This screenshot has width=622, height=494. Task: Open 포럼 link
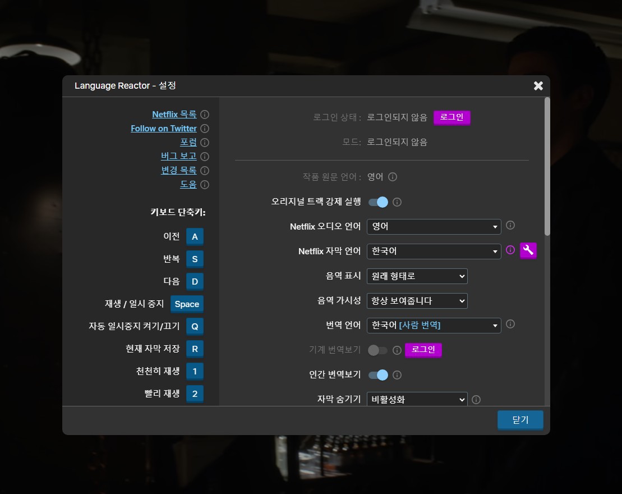point(188,142)
